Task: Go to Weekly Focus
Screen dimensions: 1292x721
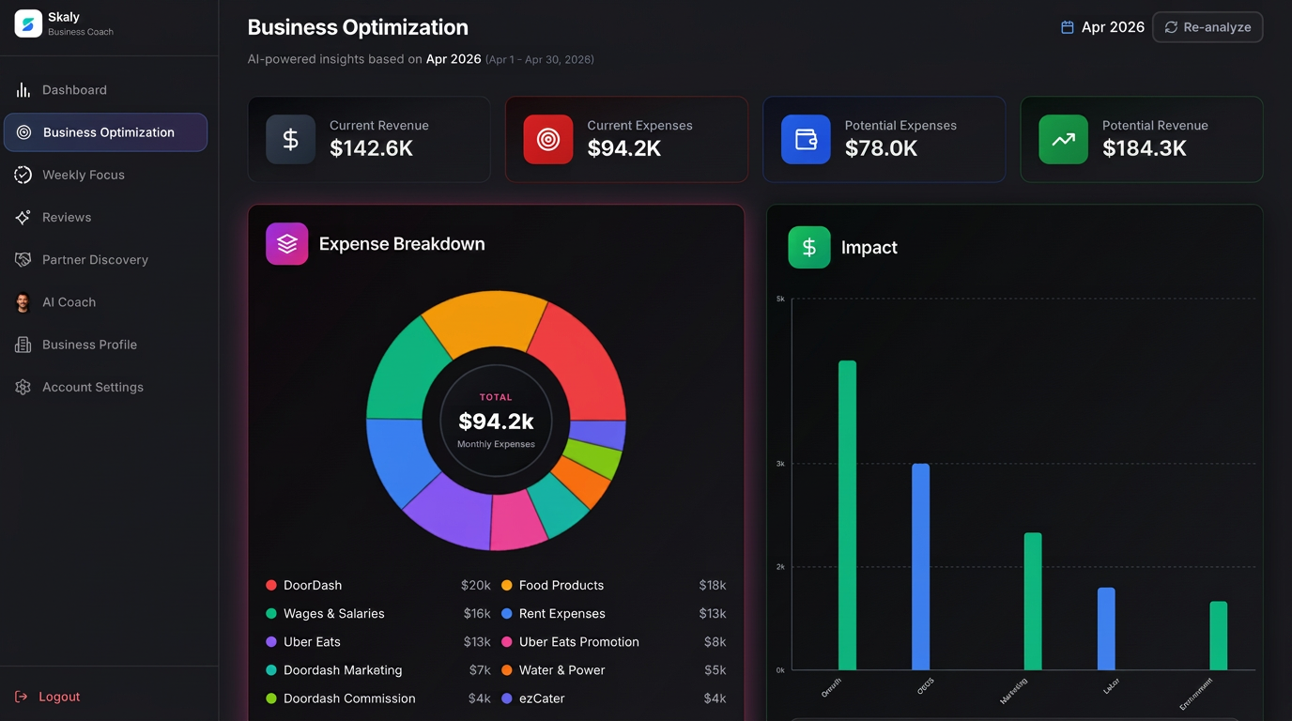Action: click(106, 175)
